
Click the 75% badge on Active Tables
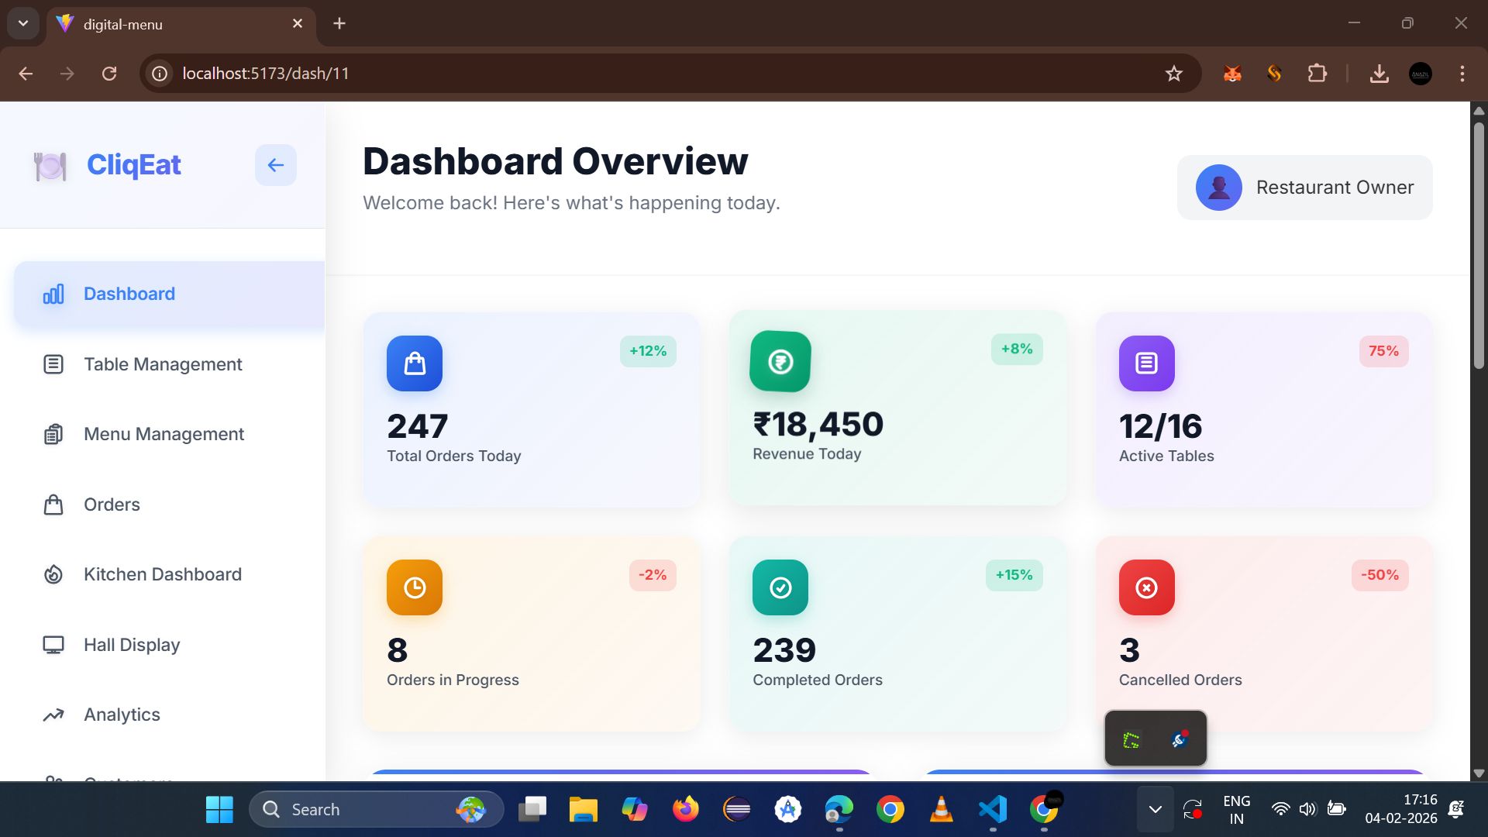(1383, 351)
